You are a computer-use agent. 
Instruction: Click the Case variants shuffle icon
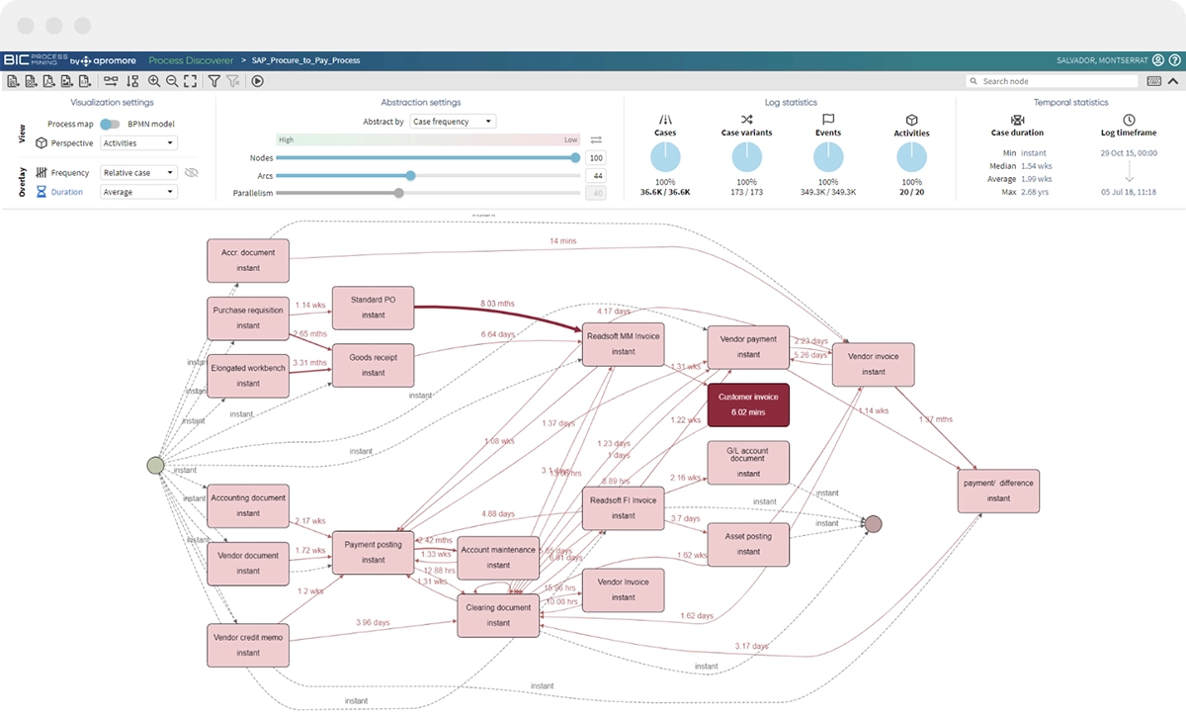(x=746, y=118)
